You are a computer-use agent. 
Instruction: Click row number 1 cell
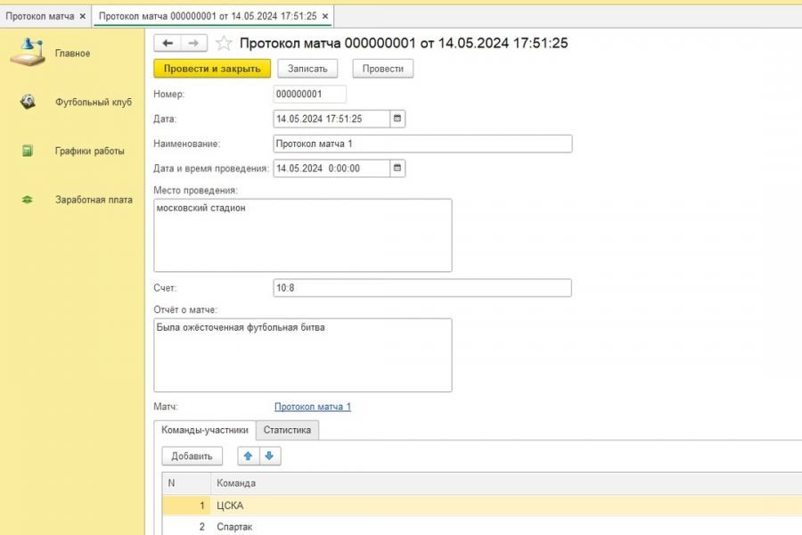(x=186, y=506)
